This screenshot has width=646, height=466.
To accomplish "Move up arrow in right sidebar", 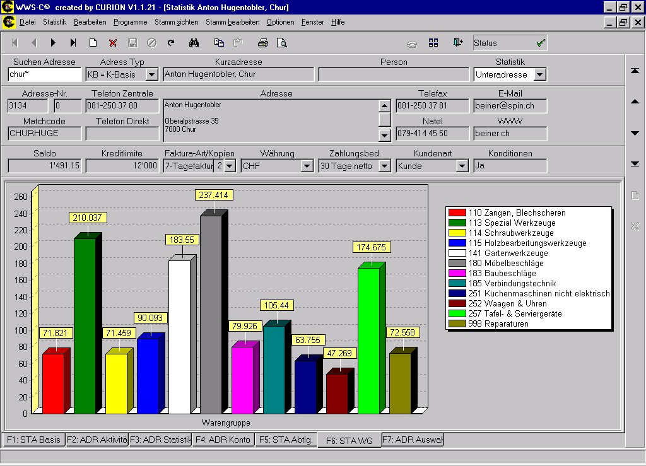I will click(x=635, y=102).
